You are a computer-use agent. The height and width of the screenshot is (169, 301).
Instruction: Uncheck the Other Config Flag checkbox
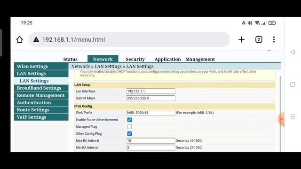pos(130,133)
